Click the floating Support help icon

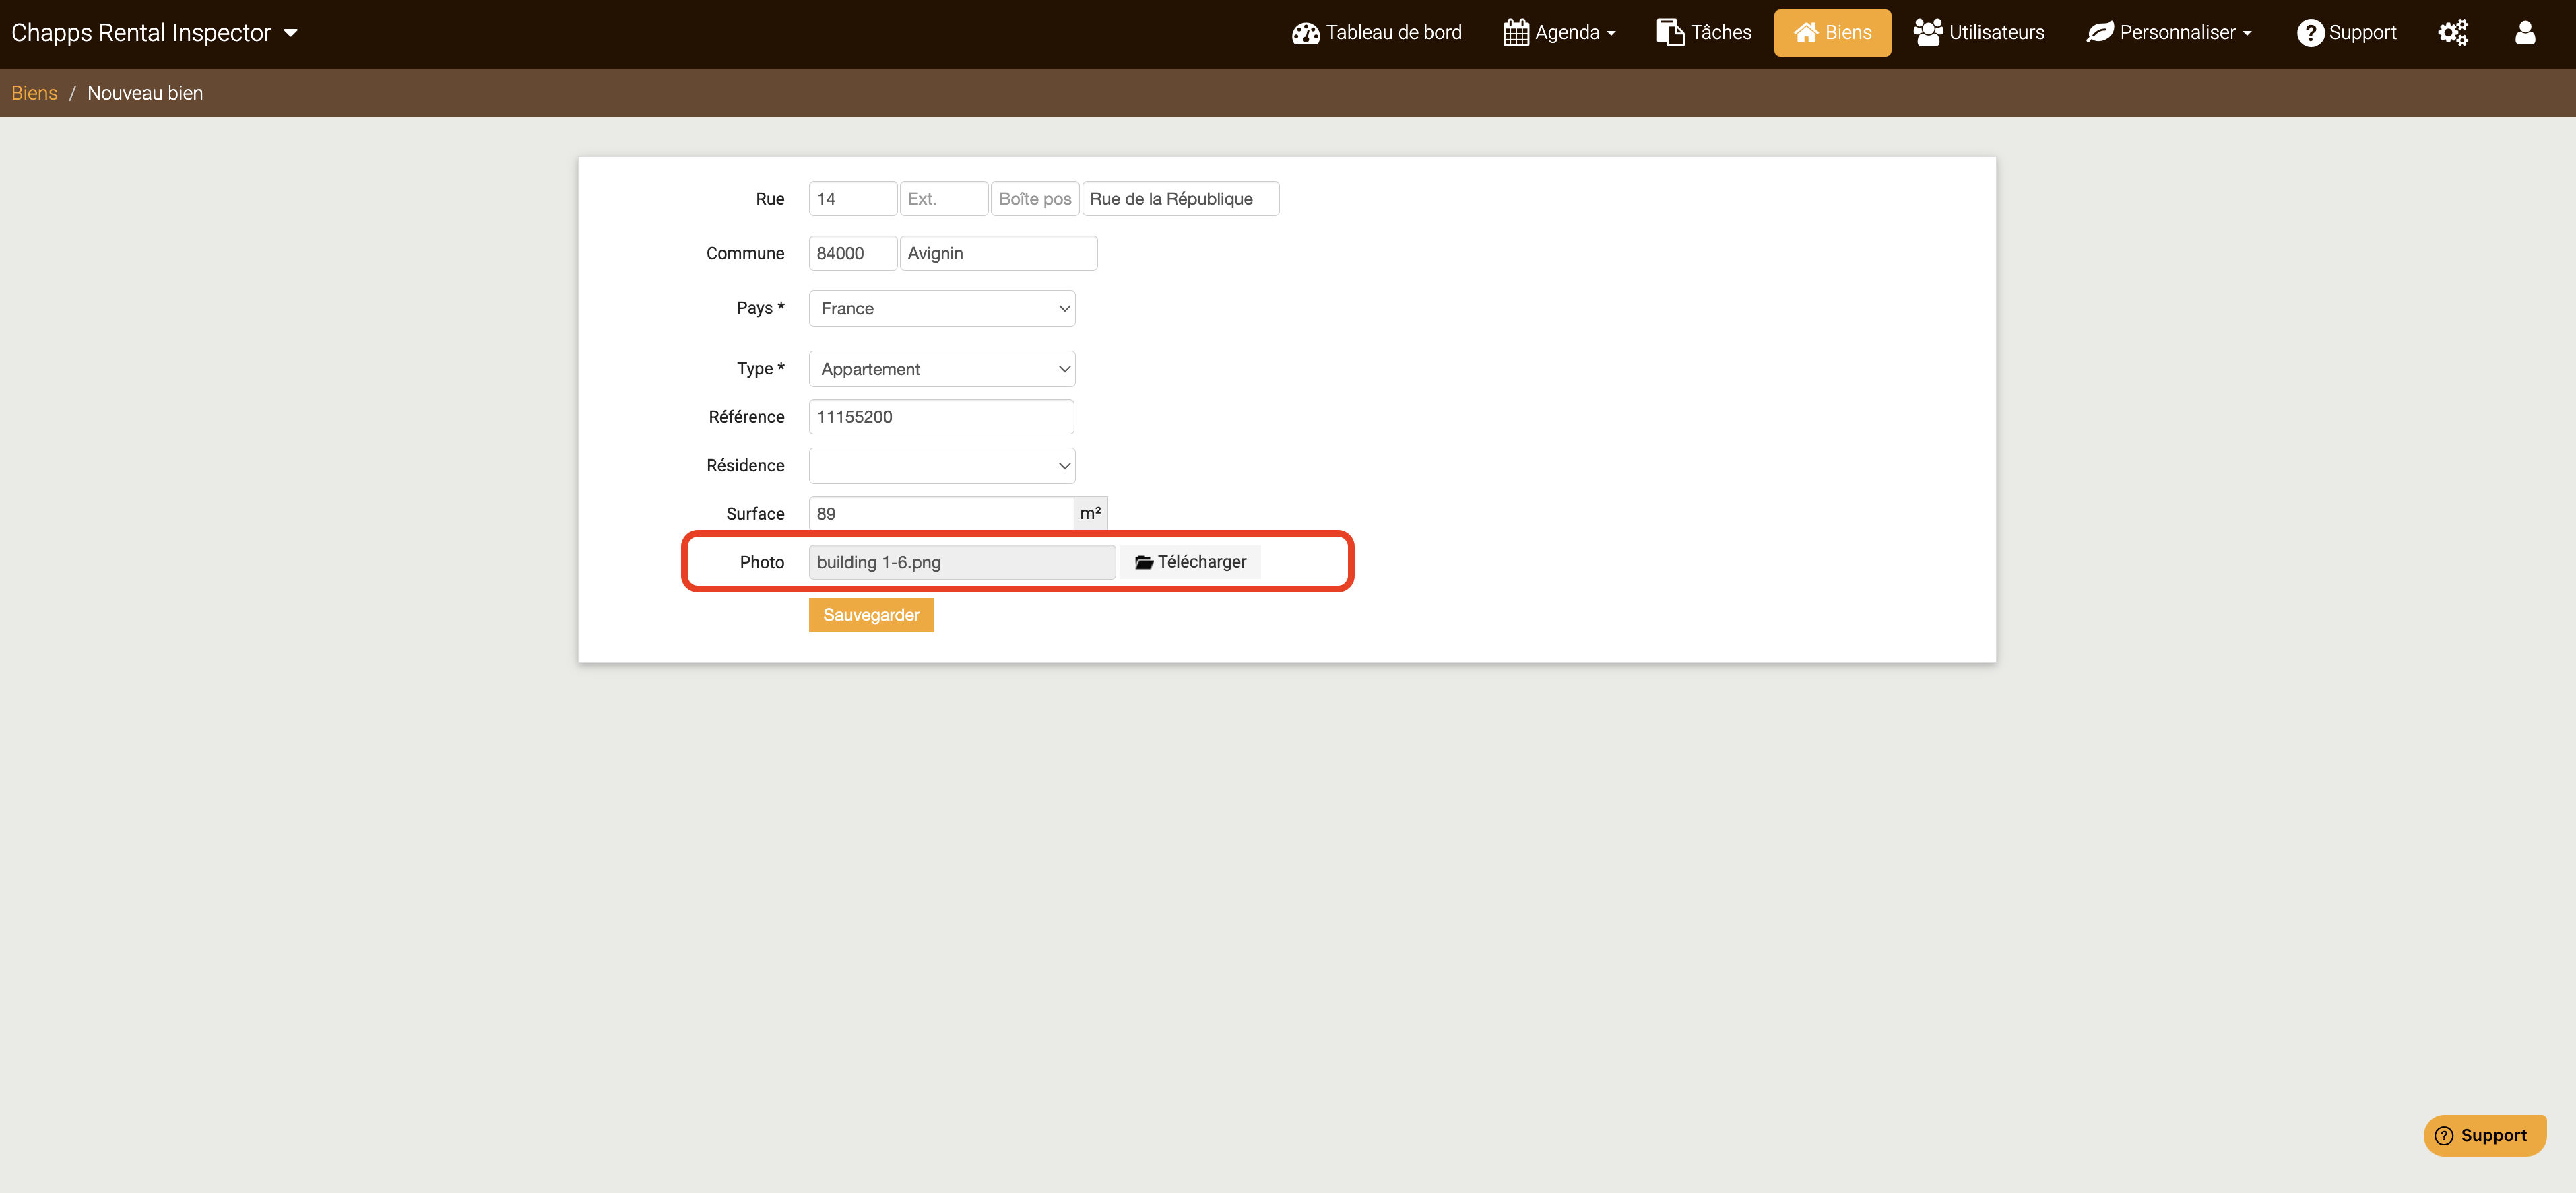pyautogui.click(x=2444, y=1136)
